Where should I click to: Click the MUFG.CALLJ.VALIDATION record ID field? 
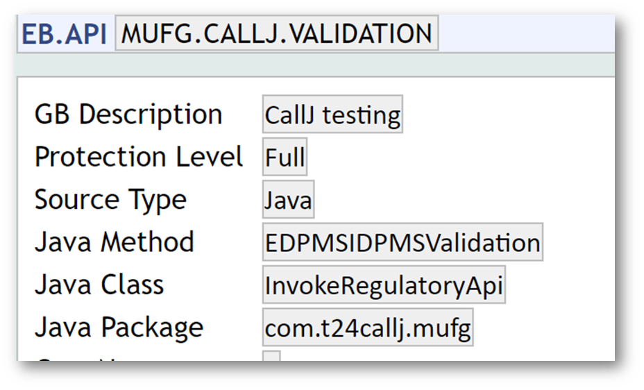point(276,33)
